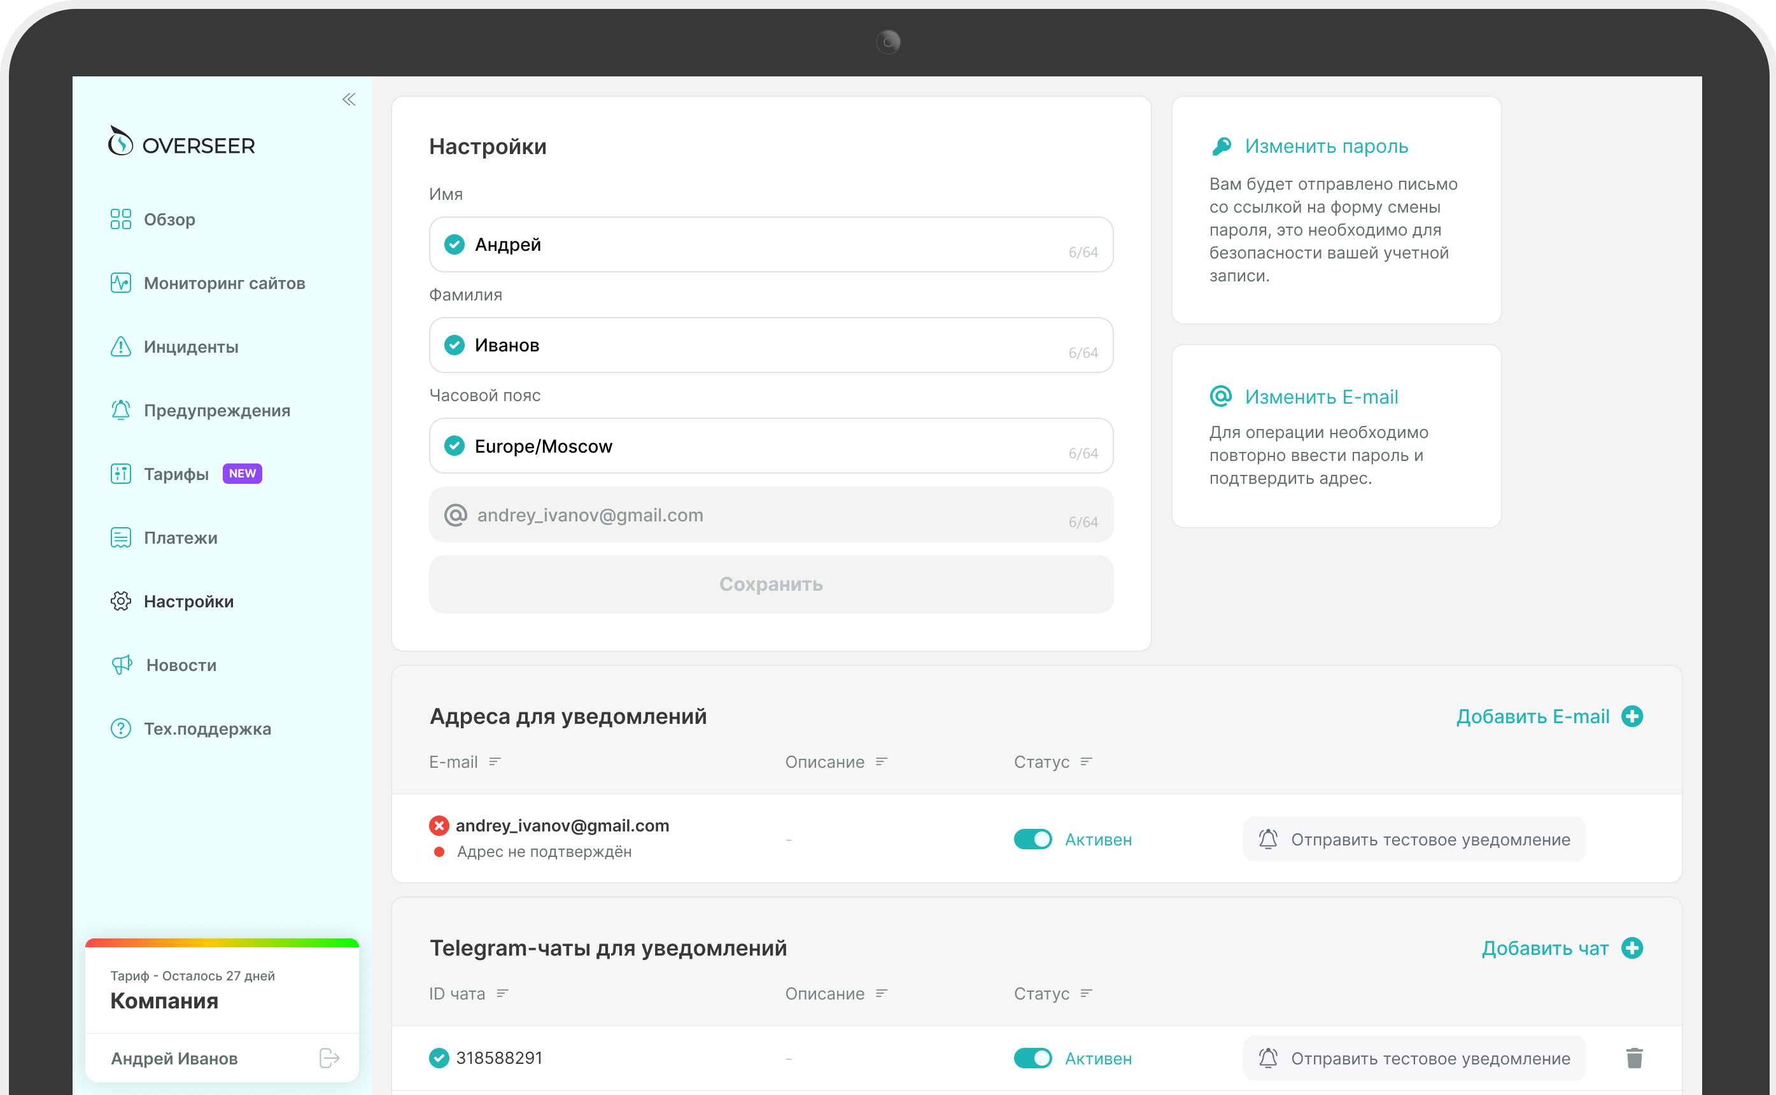Go to Тарифы section marked NEW
The width and height of the screenshot is (1776, 1095).
click(176, 474)
